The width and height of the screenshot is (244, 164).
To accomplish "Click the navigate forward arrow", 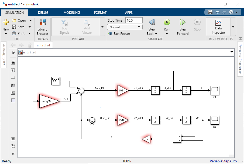I will pos(21,45).
